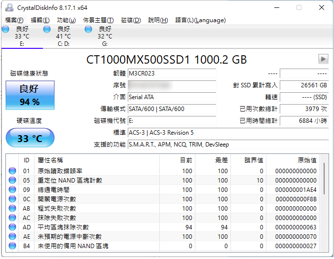Click status orb of attribute AE 未預期的電源中斷次數
334x259 pixels.
pos(12,236)
